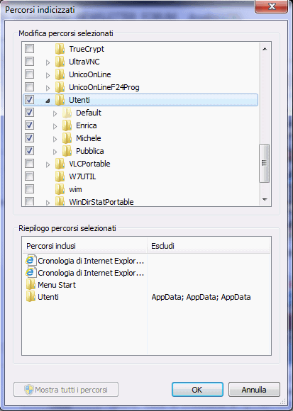
Task: Uncheck the Utenti folder checkbox
Action: (29, 100)
